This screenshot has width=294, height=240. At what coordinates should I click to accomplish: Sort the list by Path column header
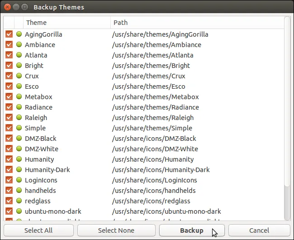click(197, 23)
